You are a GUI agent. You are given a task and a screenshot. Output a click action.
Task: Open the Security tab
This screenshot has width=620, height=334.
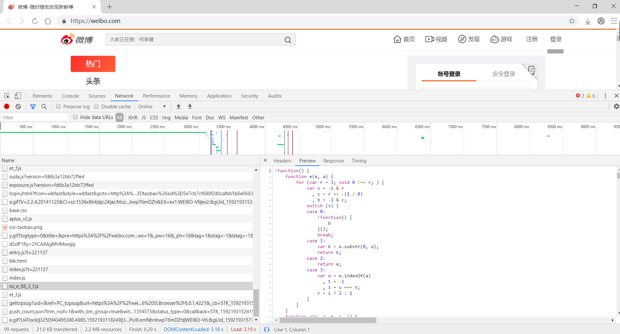(x=249, y=96)
